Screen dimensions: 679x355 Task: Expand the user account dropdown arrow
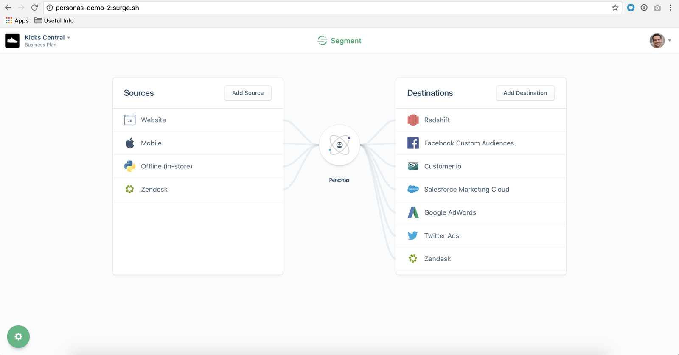tap(670, 41)
